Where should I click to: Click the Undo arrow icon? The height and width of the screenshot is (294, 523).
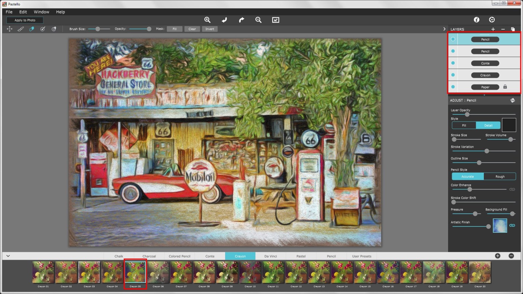coord(224,20)
